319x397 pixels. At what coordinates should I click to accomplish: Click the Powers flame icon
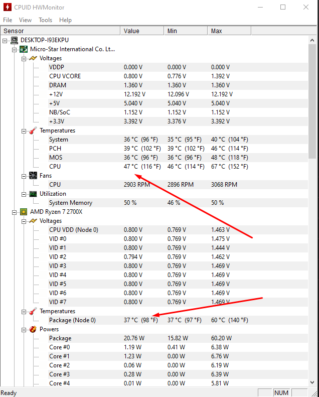point(33,329)
